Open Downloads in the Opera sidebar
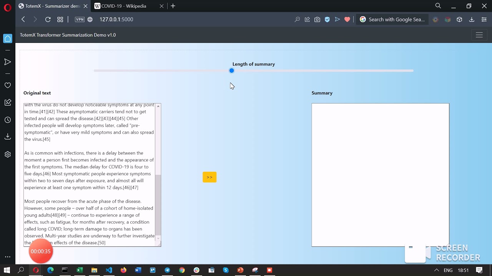 8,136
